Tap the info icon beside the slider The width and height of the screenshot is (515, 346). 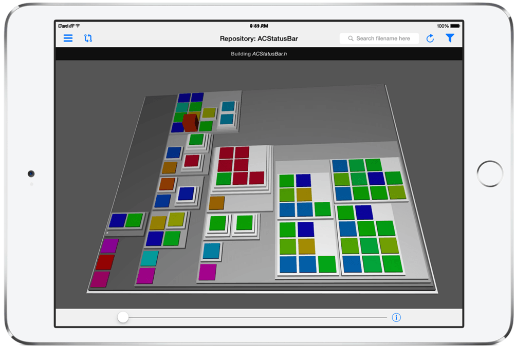coord(396,317)
